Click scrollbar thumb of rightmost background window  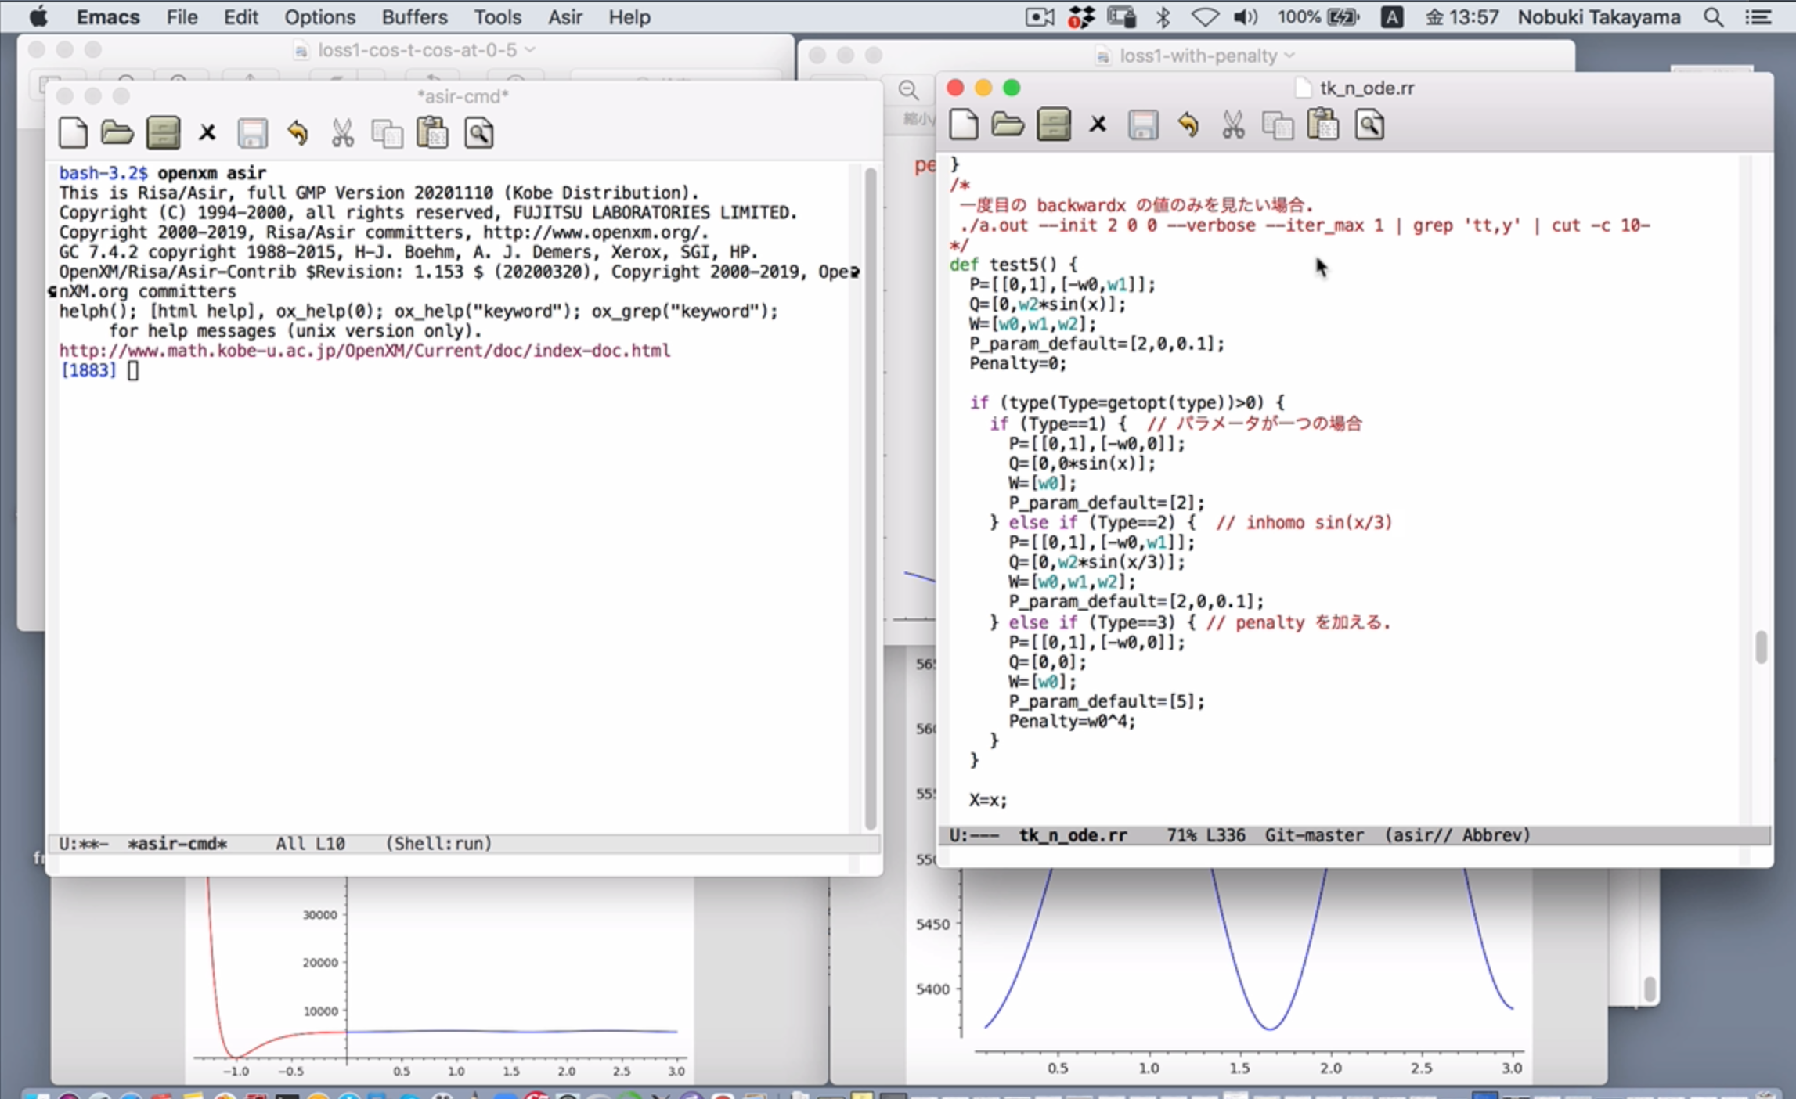tap(1650, 989)
